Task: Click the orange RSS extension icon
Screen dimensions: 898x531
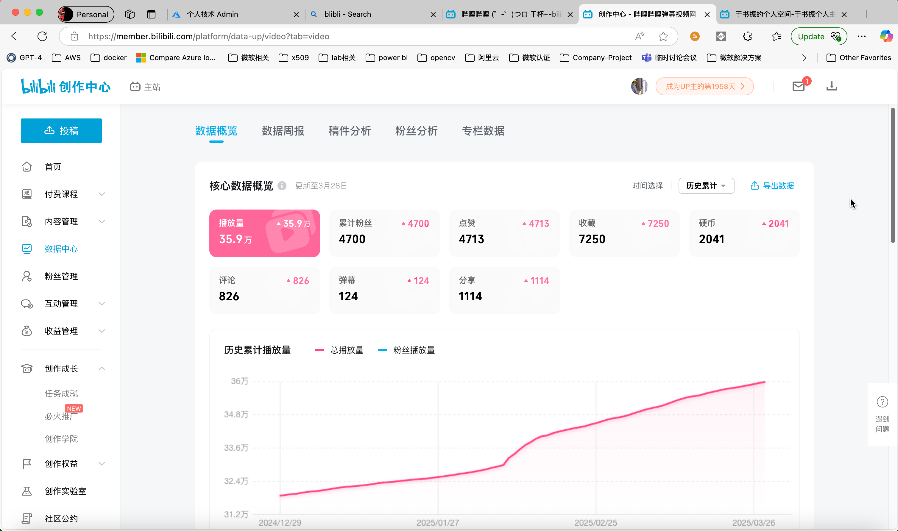Action: click(695, 36)
